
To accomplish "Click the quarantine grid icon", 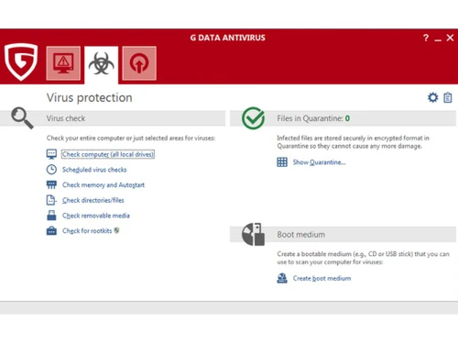I will click(282, 162).
